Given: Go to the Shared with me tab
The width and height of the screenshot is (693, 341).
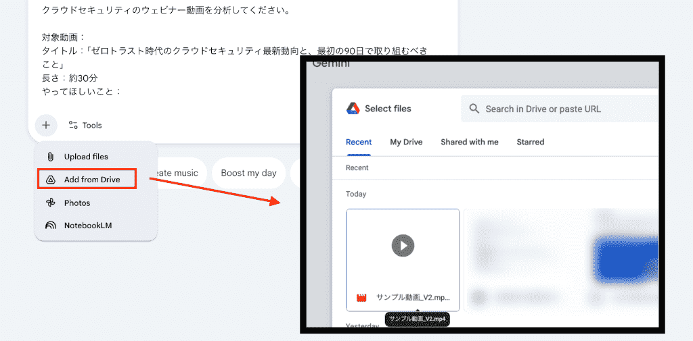Looking at the screenshot, I should click(x=469, y=142).
